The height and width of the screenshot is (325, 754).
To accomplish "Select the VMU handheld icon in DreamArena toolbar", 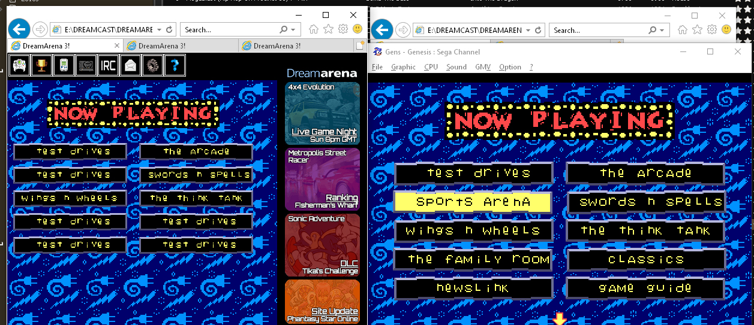I will click(64, 65).
